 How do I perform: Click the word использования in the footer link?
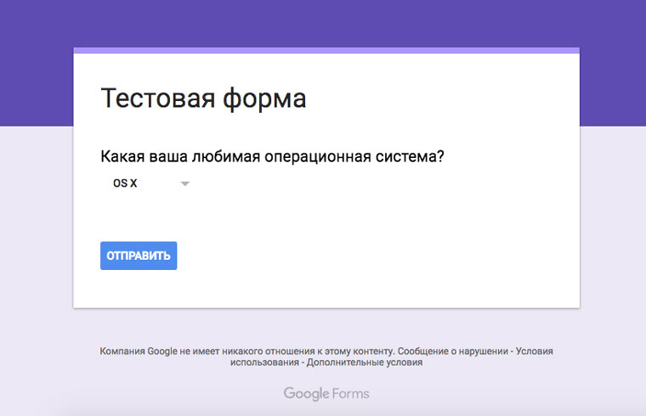tap(264, 363)
